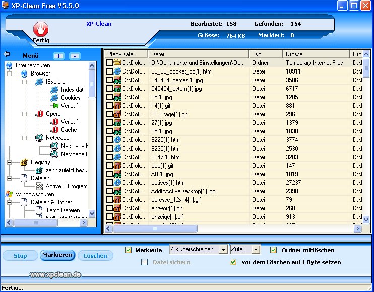Image resolution: width=374 pixels, height=292 pixels.
Task: Click the GIF icon for anzeige[1].gif
Action: (x=117, y=217)
